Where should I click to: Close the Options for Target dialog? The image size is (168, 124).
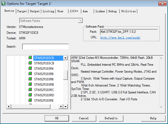(x=162, y=4)
